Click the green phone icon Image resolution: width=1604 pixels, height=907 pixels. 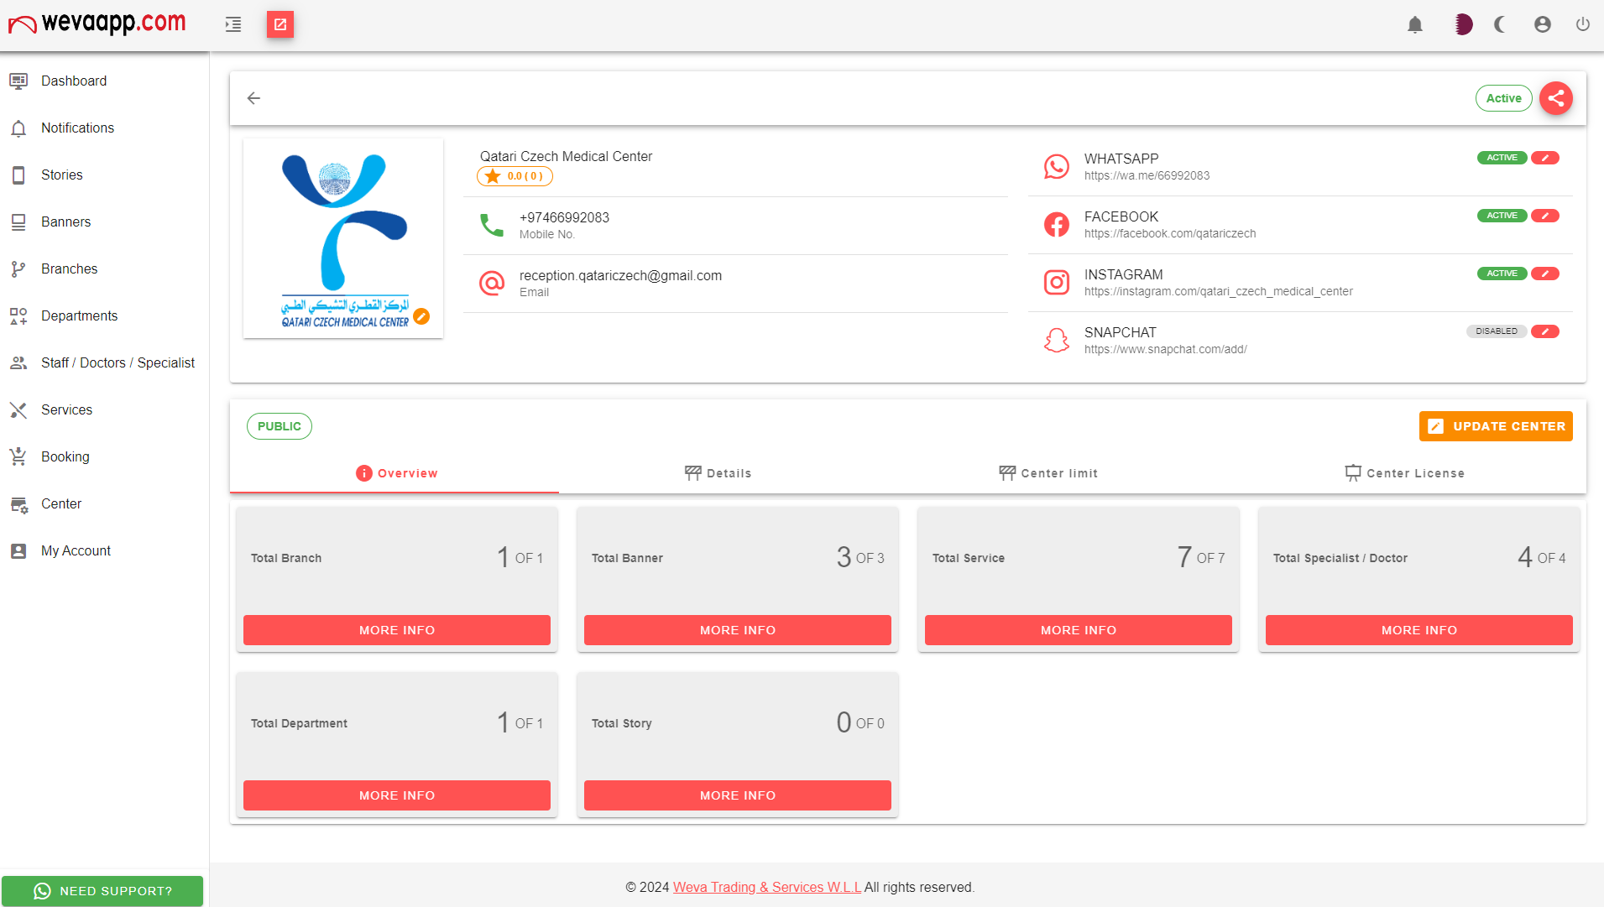tap(492, 225)
